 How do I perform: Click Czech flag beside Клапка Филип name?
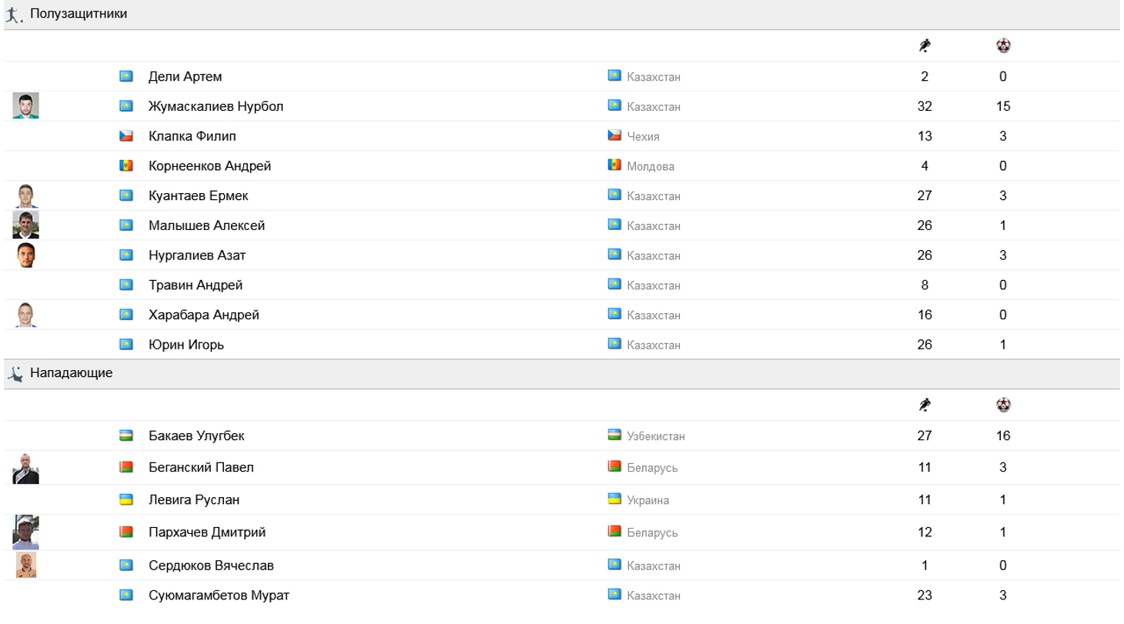pos(126,136)
